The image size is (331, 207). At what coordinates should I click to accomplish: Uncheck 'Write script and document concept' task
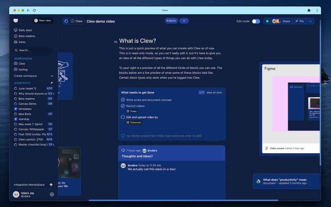[122, 100]
